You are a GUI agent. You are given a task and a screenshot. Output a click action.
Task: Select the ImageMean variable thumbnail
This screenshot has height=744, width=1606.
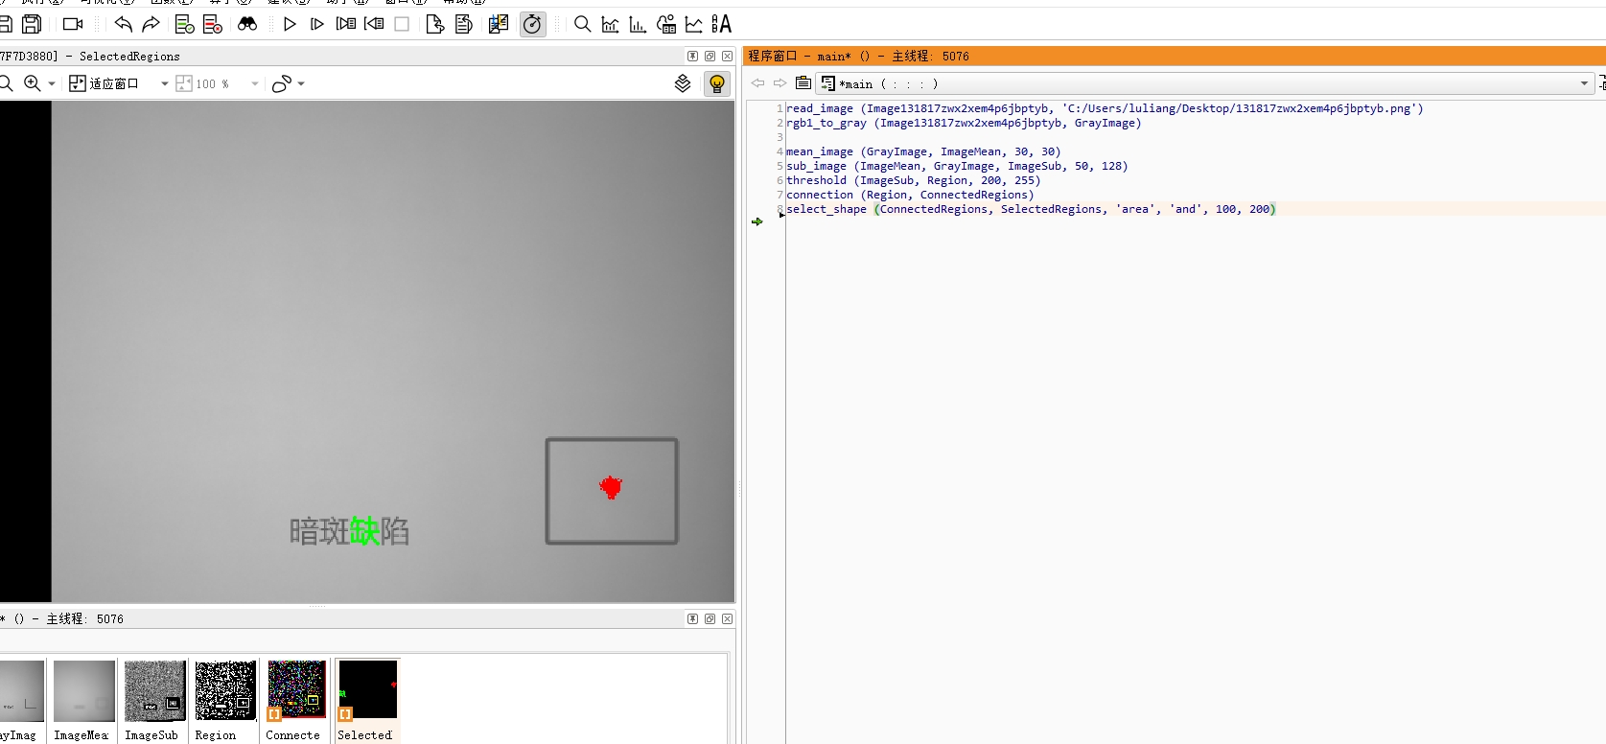pyautogui.click(x=83, y=701)
